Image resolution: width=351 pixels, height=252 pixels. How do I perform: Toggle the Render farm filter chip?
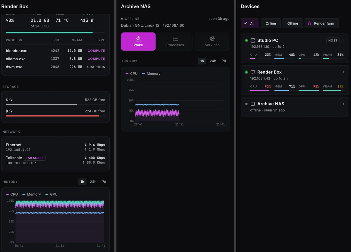(322, 23)
